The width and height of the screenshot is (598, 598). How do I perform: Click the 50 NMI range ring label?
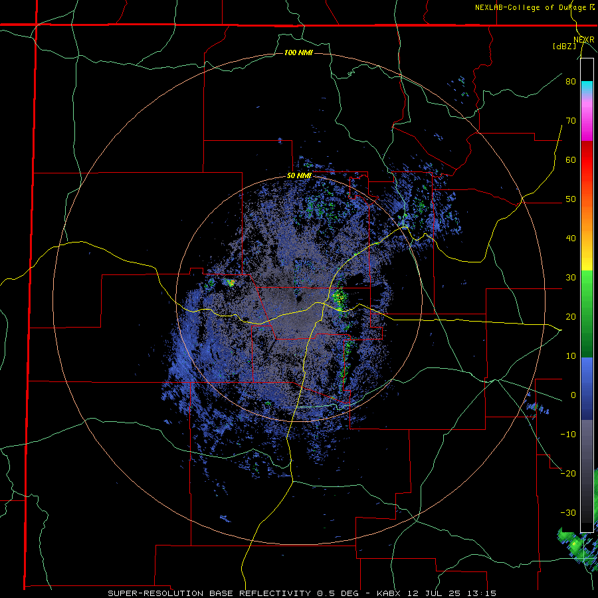[x=299, y=176]
